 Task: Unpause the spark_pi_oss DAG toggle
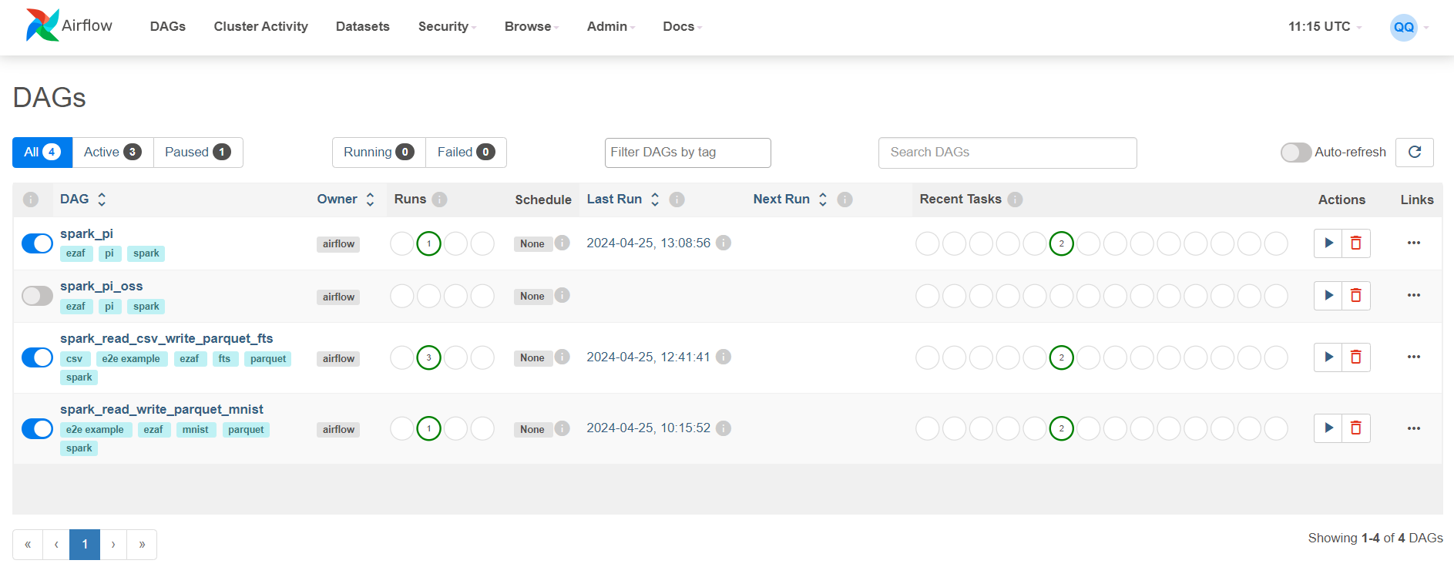(37, 296)
